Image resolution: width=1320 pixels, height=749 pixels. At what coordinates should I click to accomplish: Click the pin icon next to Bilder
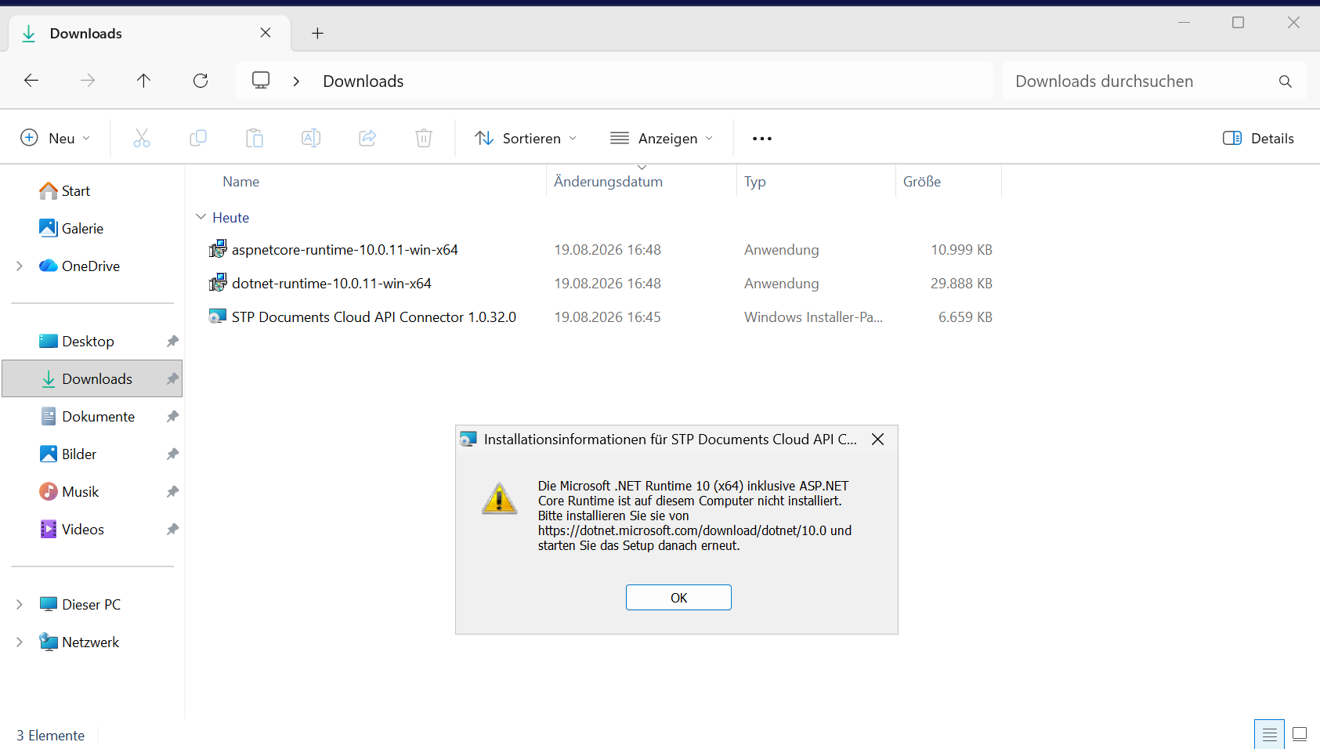[172, 454]
